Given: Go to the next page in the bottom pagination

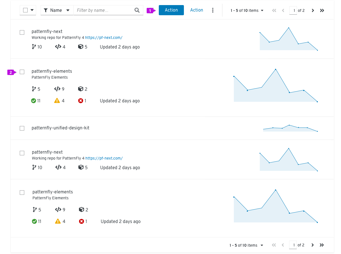Looking at the screenshot, I should (313, 245).
